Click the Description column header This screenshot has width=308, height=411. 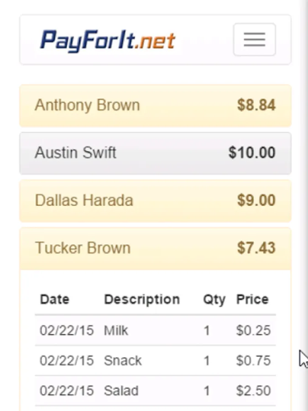(142, 300)
